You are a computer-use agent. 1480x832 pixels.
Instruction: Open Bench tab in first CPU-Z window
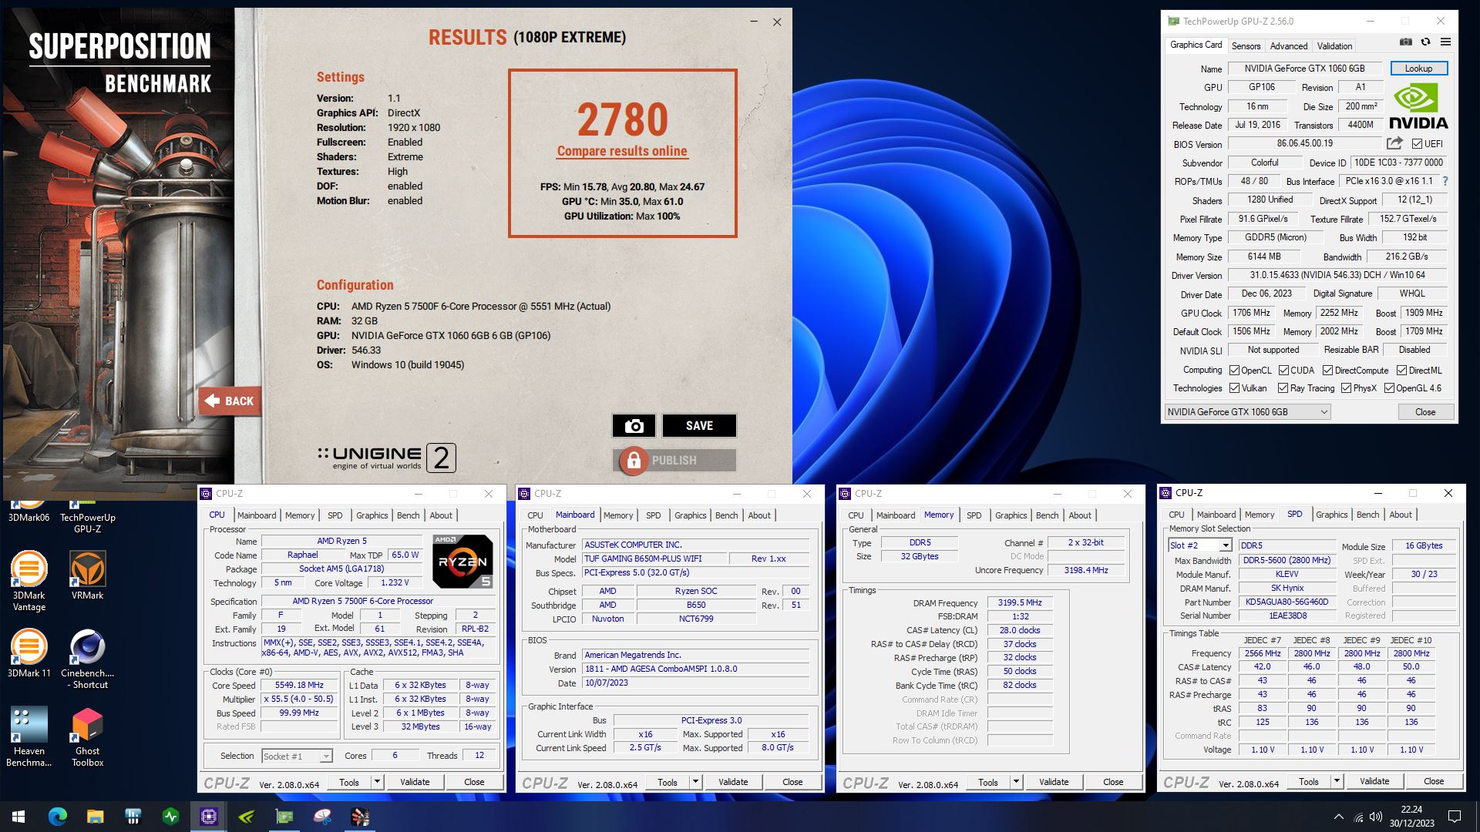[x=408, y=515]
